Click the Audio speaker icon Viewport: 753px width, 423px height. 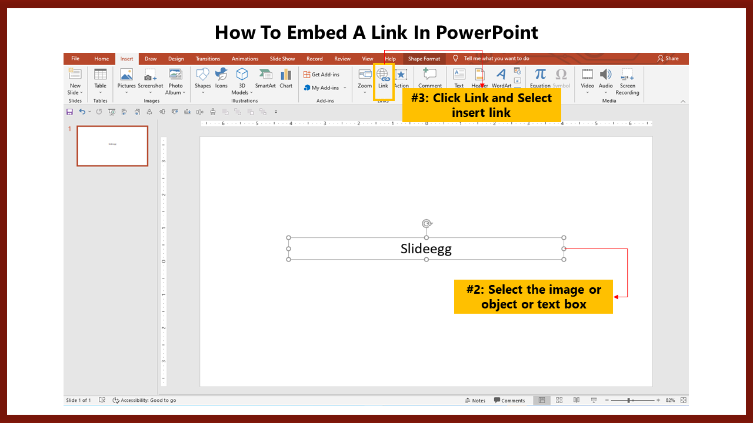(605, 74)
